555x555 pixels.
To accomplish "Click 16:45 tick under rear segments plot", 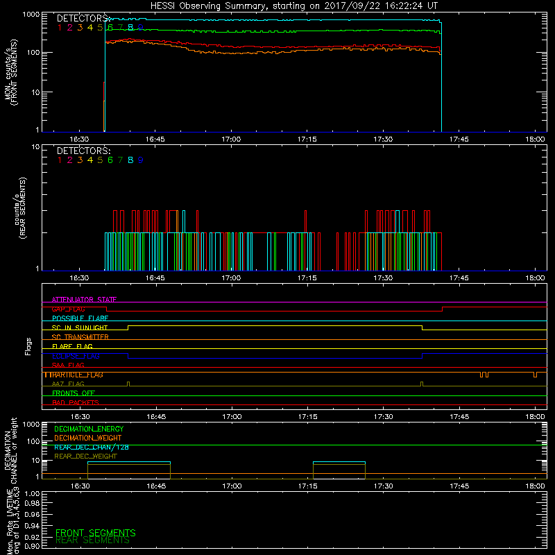I will (155, 278).
